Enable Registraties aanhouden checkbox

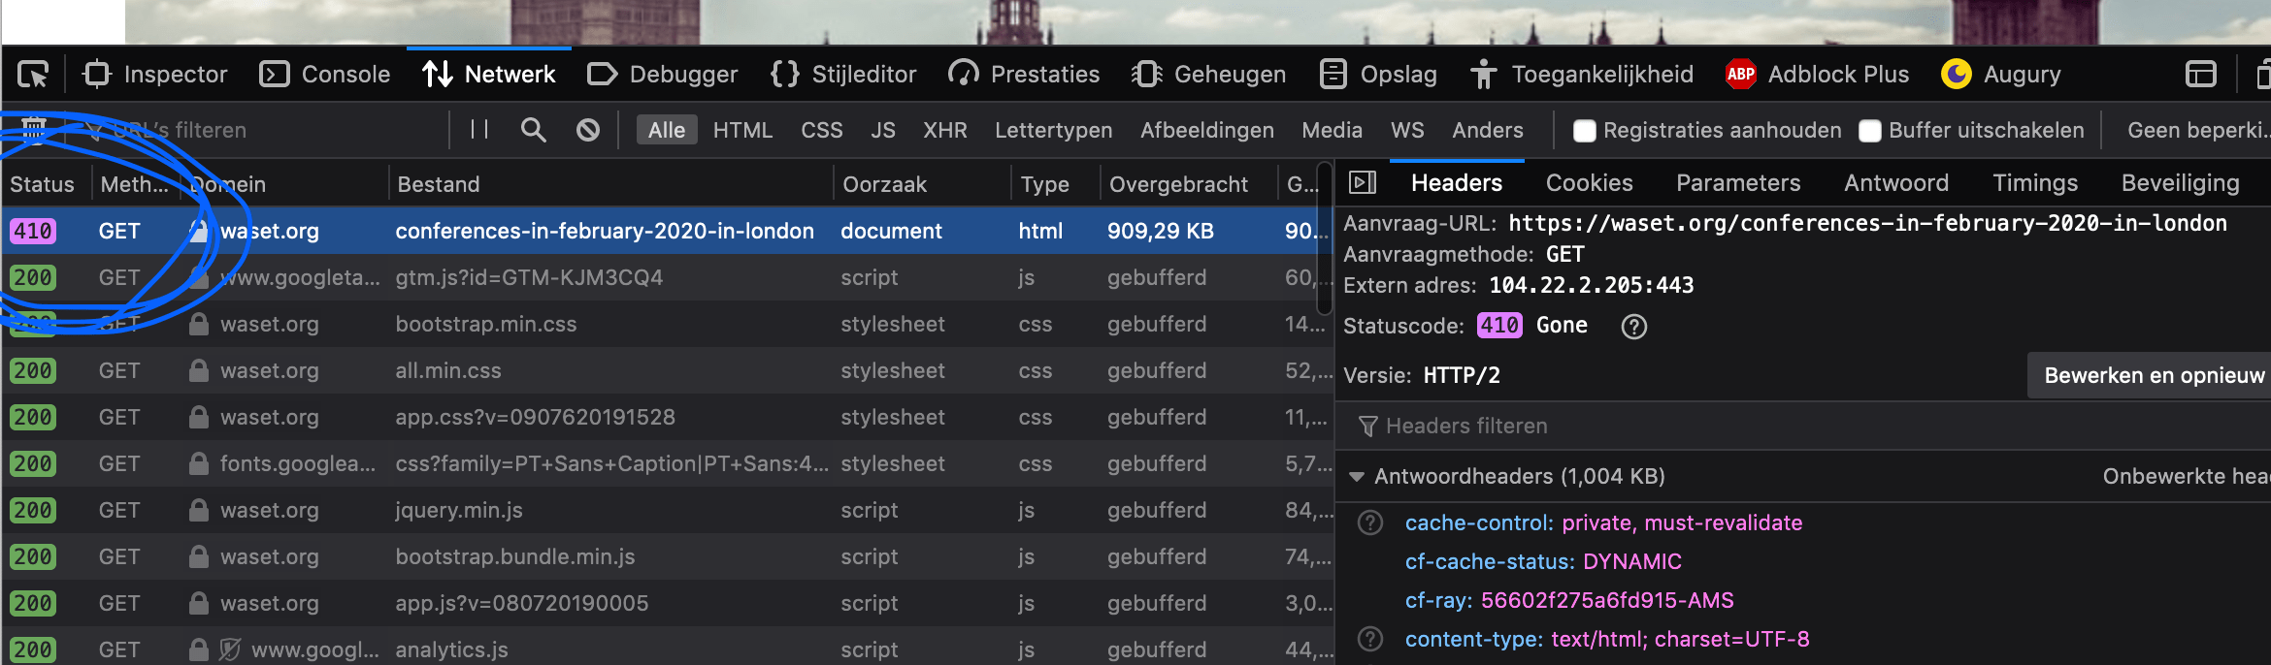[x=1584, y=131]
